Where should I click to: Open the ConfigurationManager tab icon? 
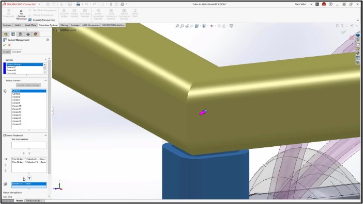tap(21, 34)
